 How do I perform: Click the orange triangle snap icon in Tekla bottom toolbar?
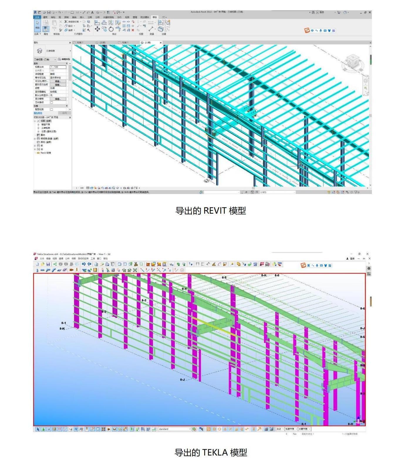(225, 429)
